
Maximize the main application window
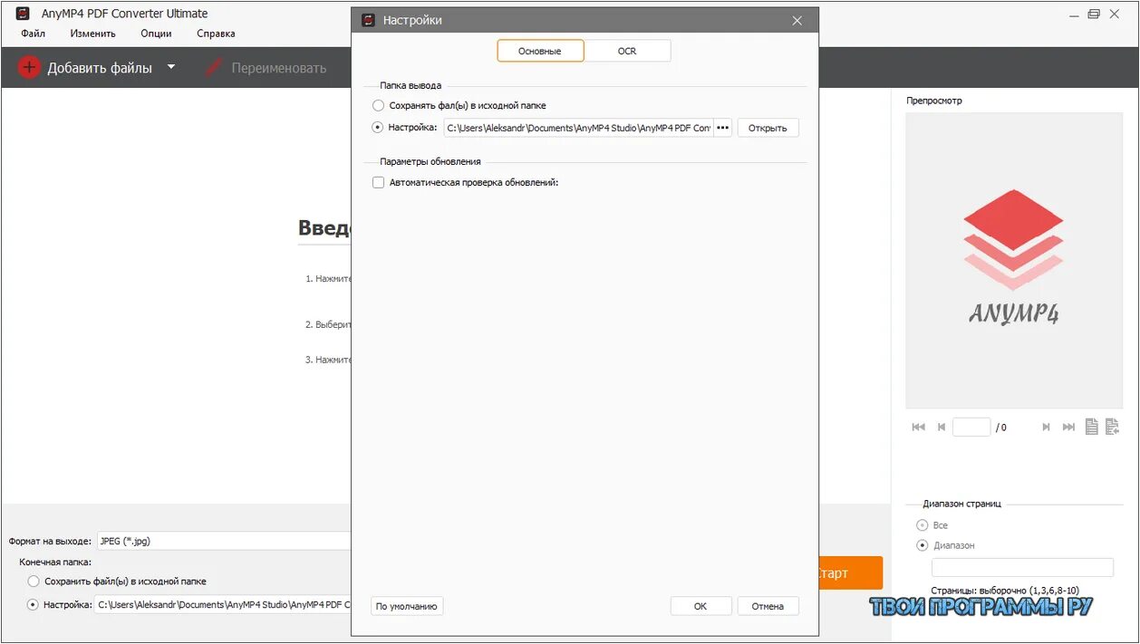[1094, 14]
